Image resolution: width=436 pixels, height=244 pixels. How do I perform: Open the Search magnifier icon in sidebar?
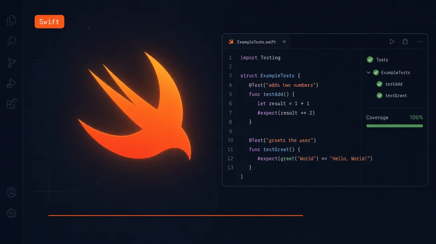click(11, 41)
